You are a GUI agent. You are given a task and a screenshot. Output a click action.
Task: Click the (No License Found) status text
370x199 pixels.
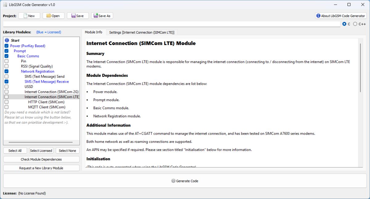(x=32, y=193)
